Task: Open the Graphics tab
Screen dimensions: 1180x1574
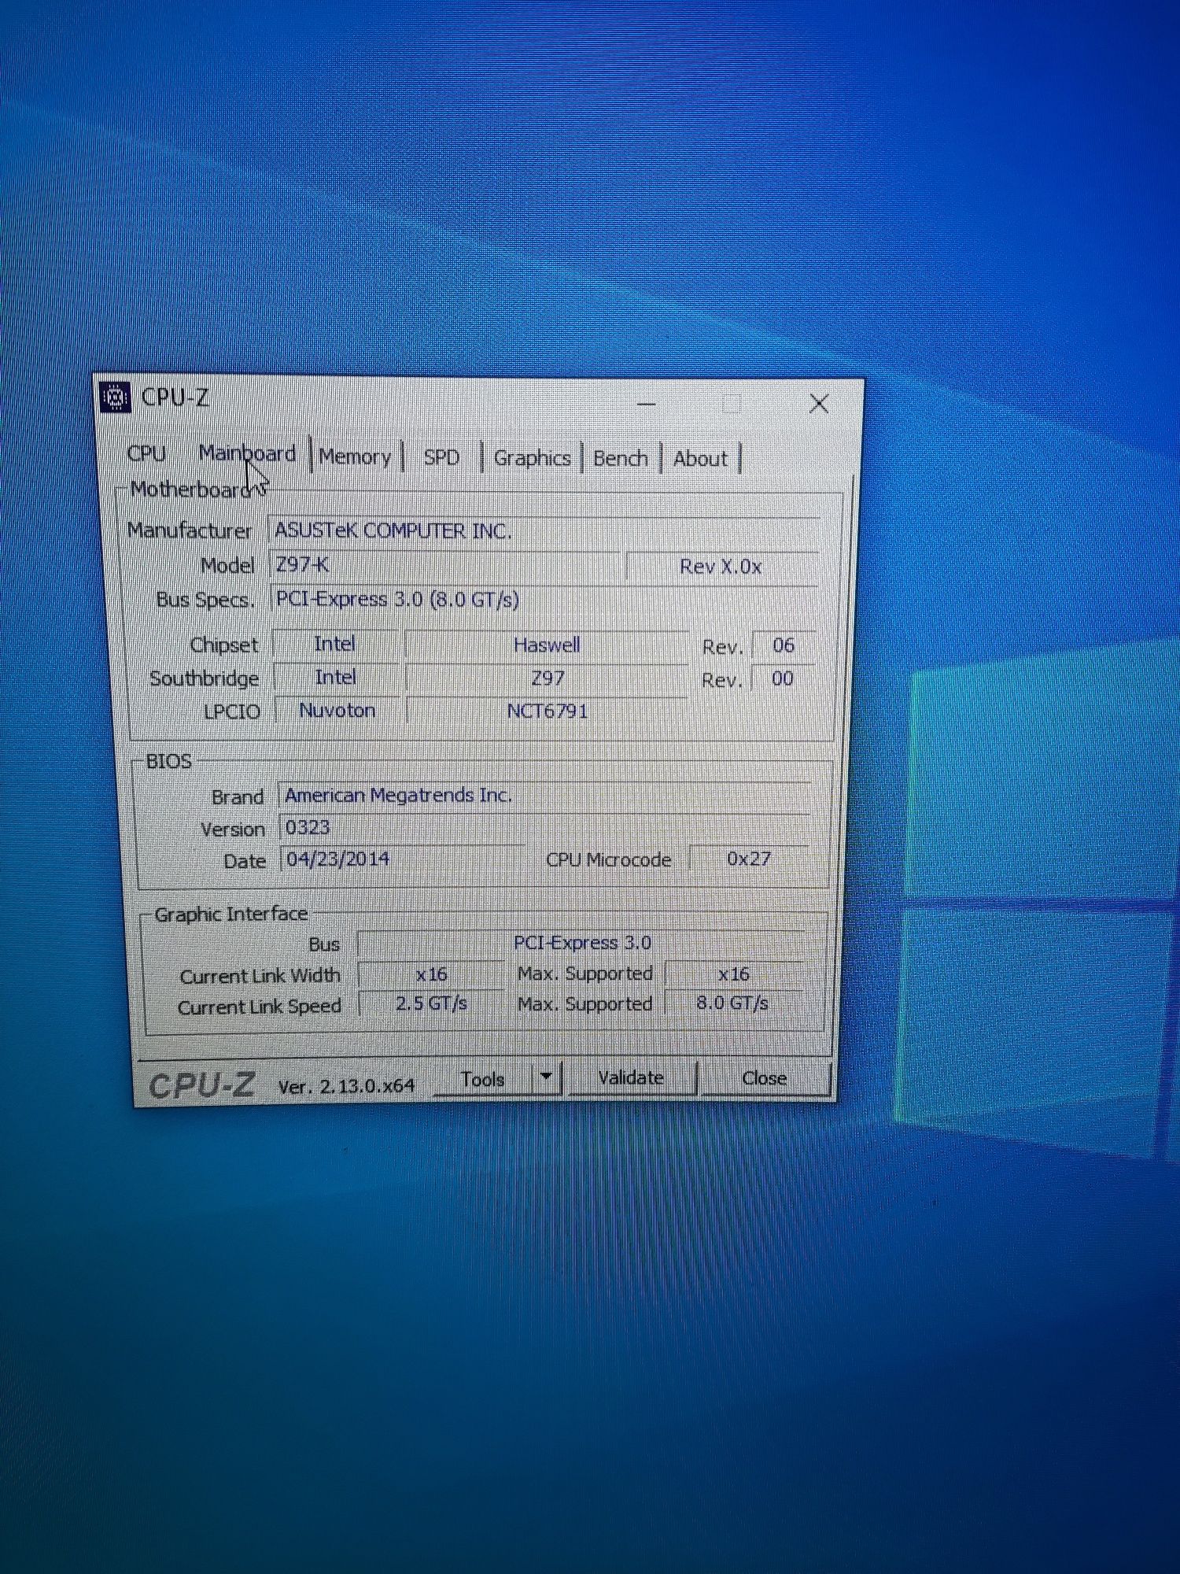Action: (532, 458)
